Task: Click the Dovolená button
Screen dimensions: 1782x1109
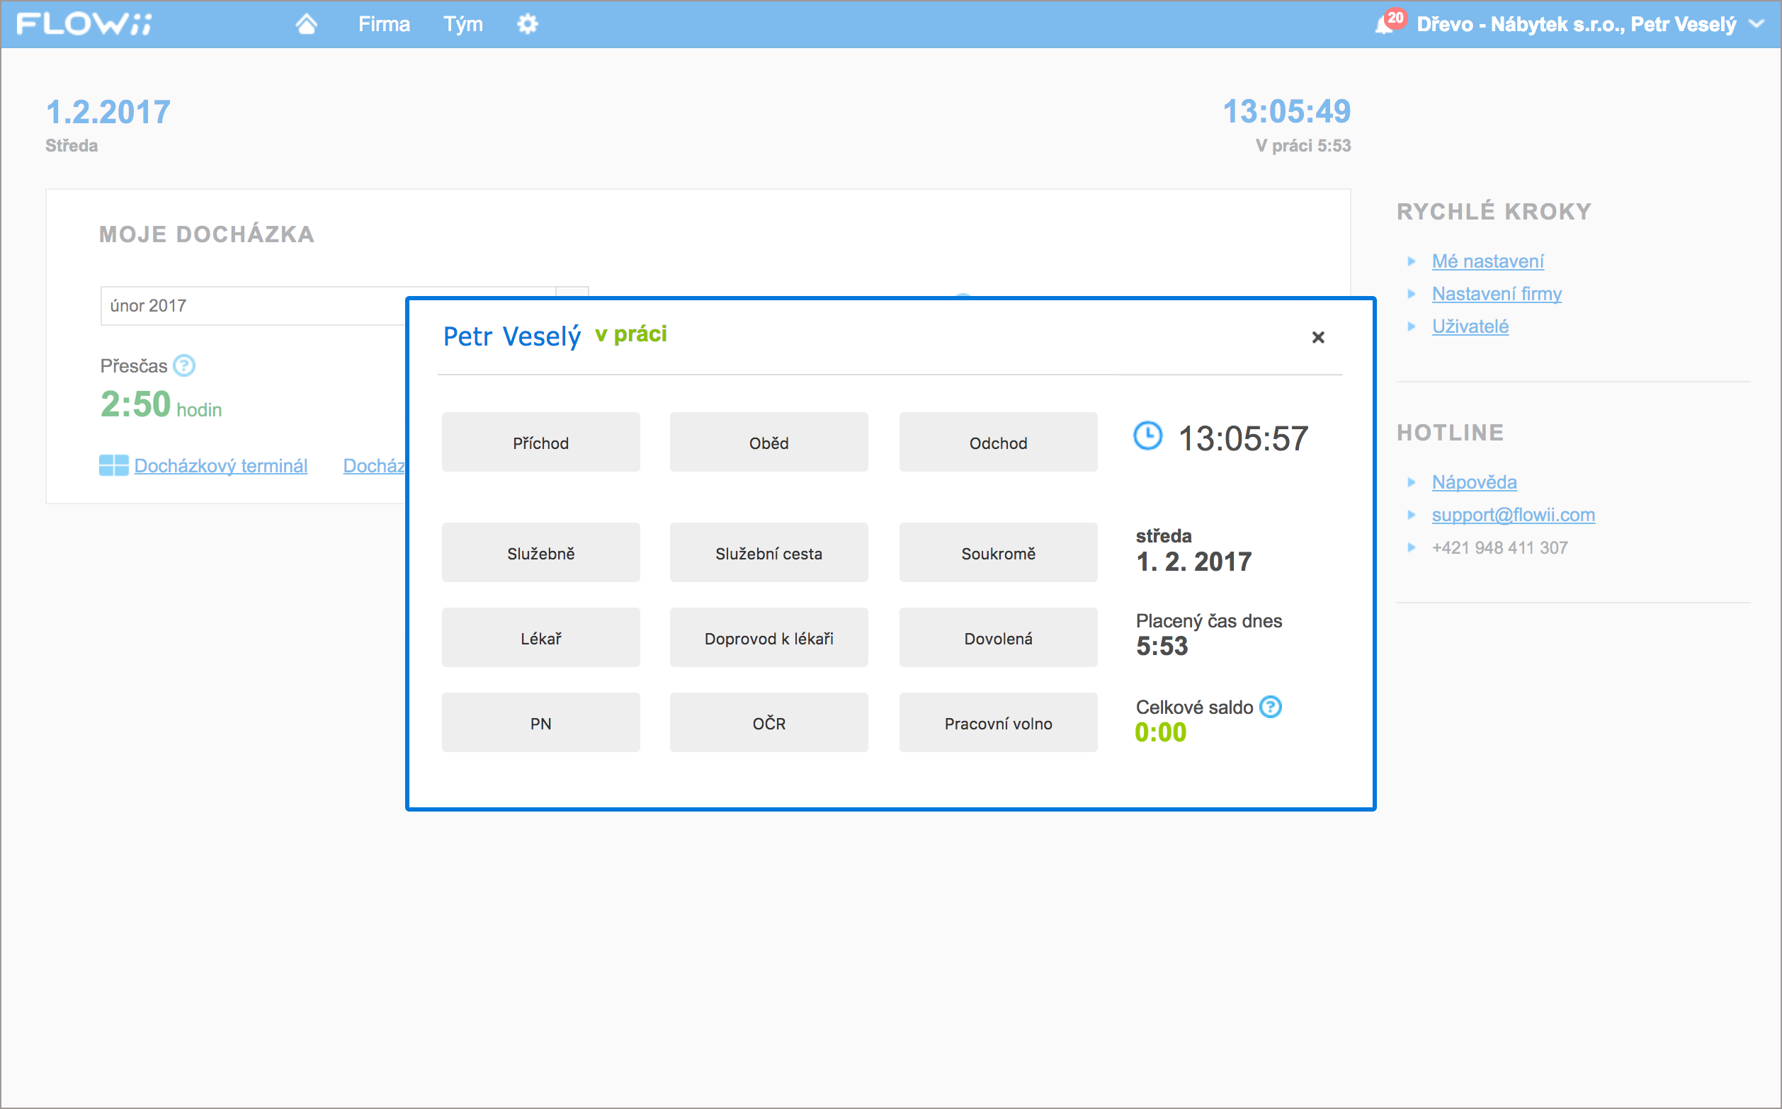Action: pos(998,638)
